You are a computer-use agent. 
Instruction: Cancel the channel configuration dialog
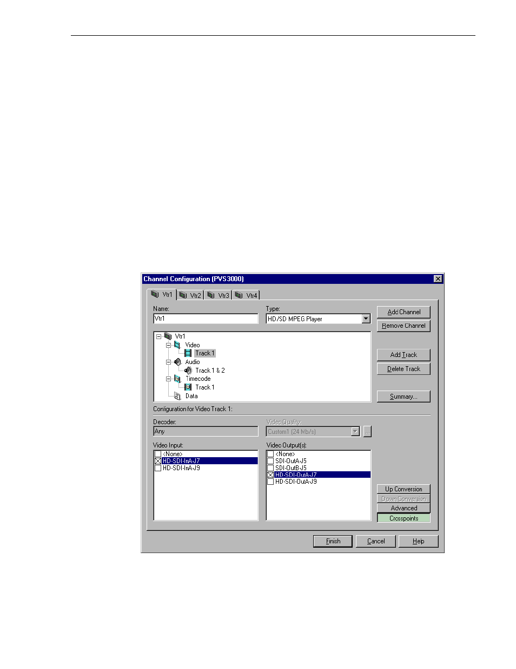pos(376,541)
